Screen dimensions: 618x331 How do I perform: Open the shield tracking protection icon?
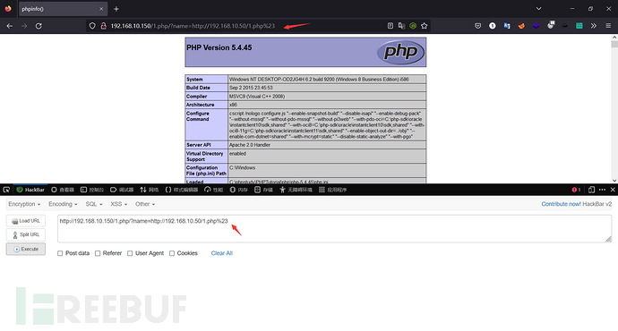click(92, 26)
